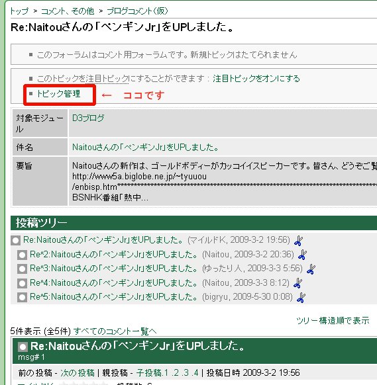Click the msg#1 post title in the green header
377x385 pixels.
point(138,346)
